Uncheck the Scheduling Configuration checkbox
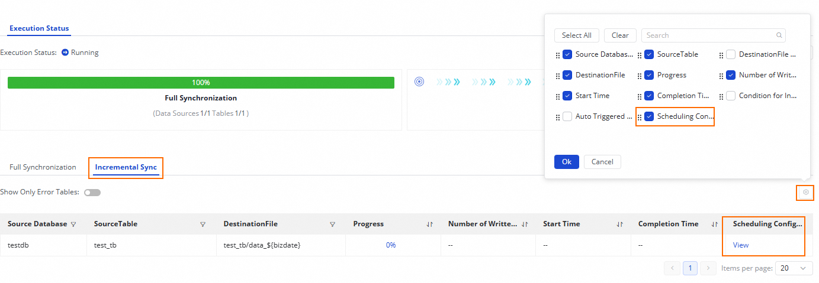Image resolution: width=819 pixels, height=283 pixels. click(649, 116)
